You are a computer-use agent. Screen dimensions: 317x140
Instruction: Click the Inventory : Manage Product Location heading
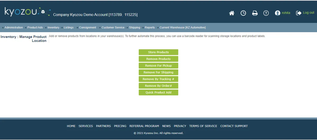(x=24, y=39)
